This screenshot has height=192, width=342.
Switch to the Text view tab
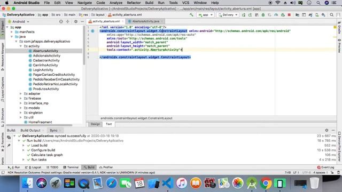click(108, 124)
